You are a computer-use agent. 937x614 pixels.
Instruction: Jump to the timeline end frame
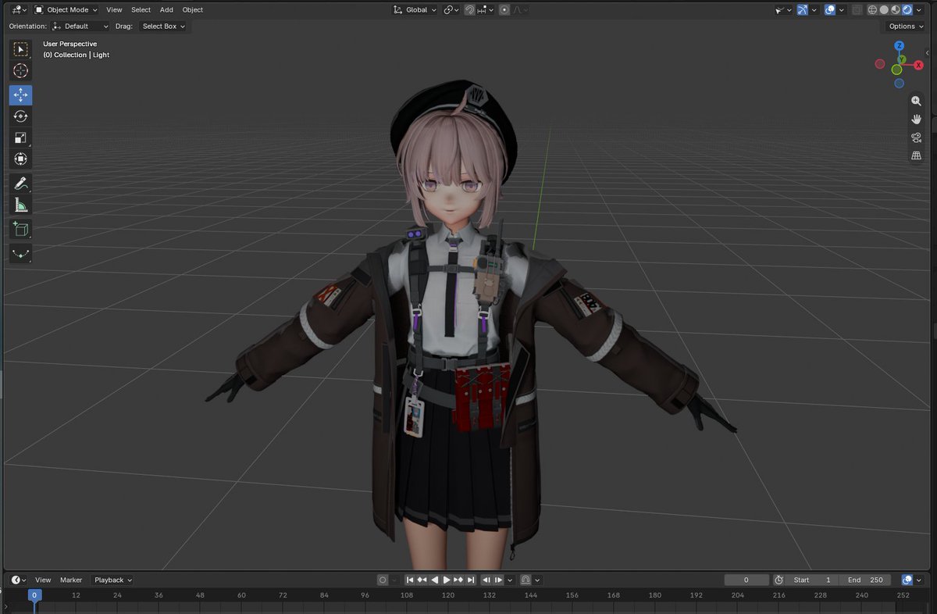click(x=471, y=580)
